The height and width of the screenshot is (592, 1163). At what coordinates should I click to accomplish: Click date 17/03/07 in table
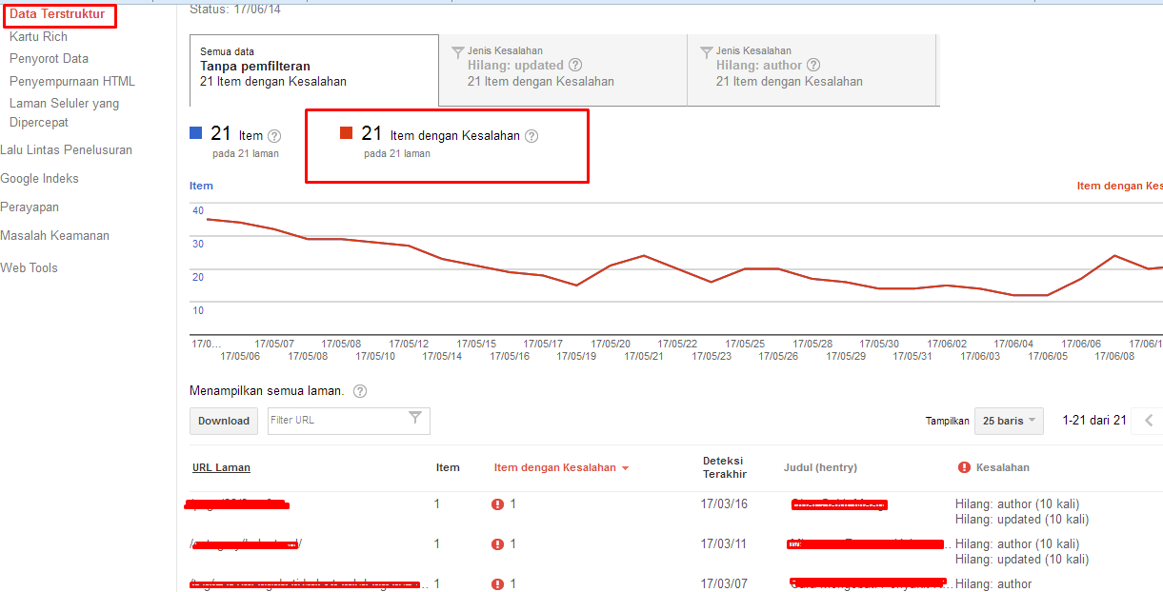pyautogui.click(x=725, y=583)
